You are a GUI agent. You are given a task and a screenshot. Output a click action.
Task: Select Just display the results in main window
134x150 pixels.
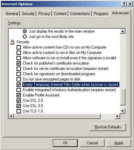coord(25,31)
